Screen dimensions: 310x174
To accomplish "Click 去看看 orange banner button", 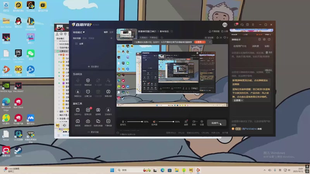I will (x=200, y=42).
